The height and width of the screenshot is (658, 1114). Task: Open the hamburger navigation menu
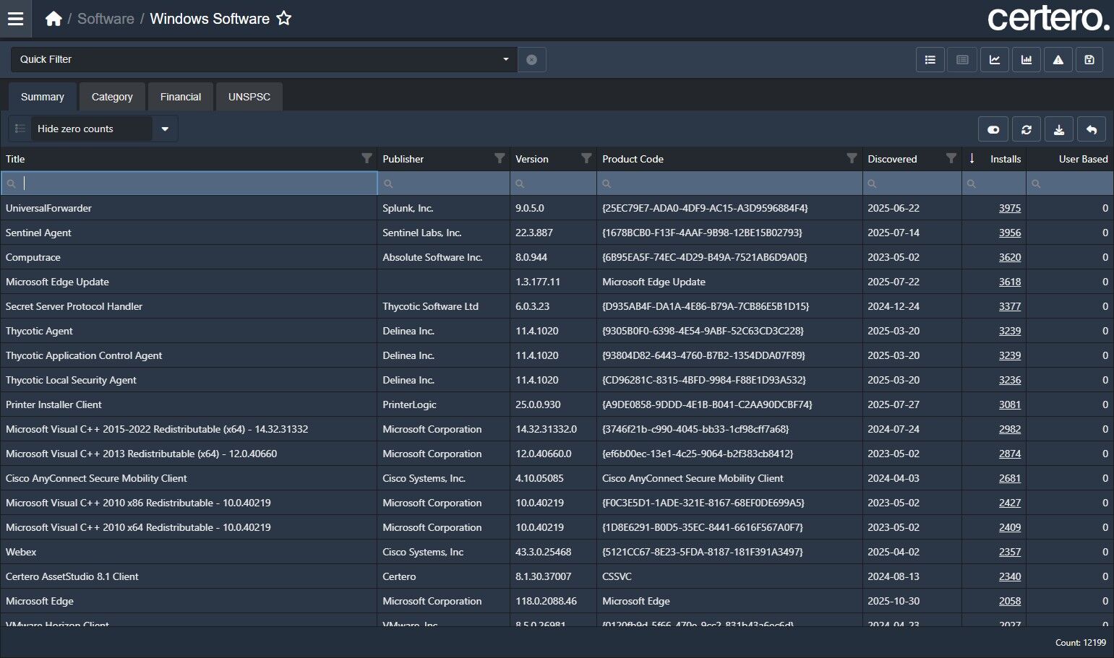(x=15, y=19)
